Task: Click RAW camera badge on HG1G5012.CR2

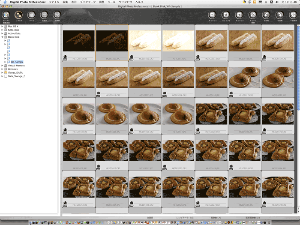Action: point(132,57)
